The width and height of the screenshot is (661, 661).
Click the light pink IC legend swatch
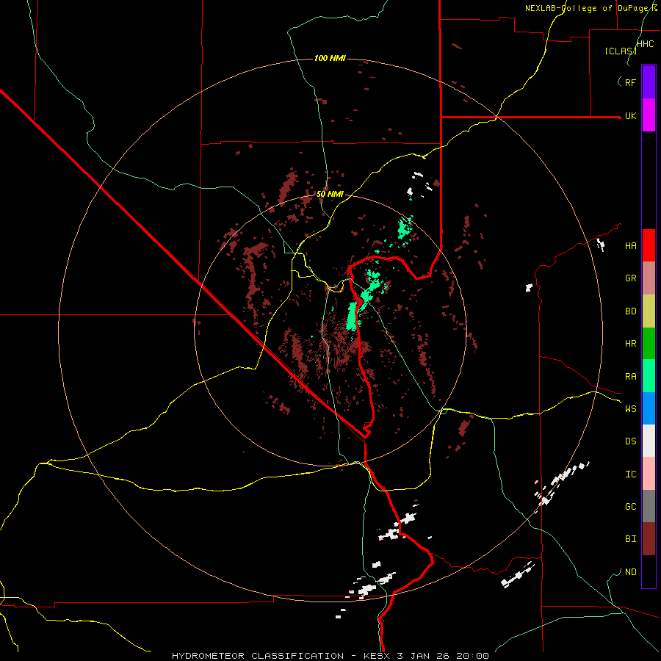pos(649,474)
